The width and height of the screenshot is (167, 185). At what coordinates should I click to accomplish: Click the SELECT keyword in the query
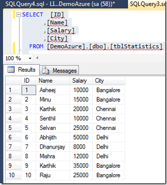pos(33,15)
